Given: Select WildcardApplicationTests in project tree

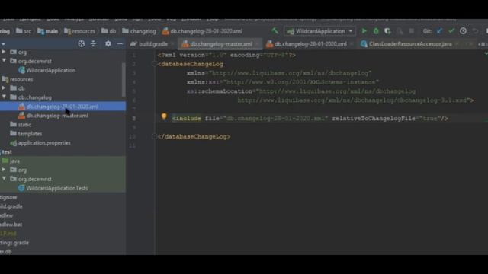Looking at the screenshot, I should point(57,188).
